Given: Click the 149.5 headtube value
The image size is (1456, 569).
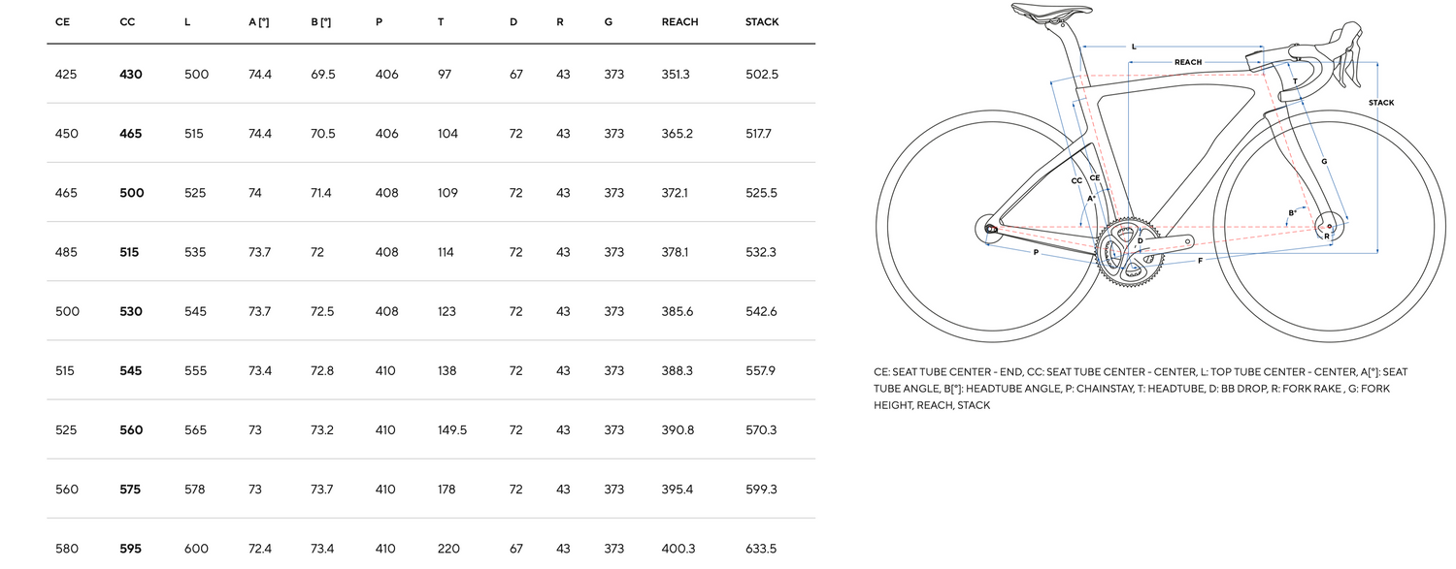Looking at the screenshot, I should (452, 430).
